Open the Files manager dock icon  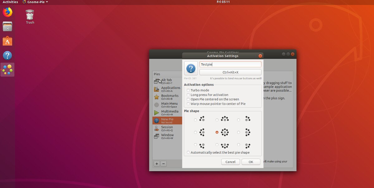(7, 27)
